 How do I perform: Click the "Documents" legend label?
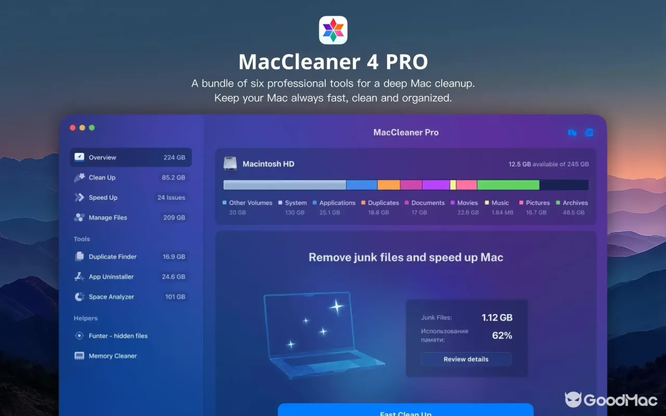tap(428, 203)
